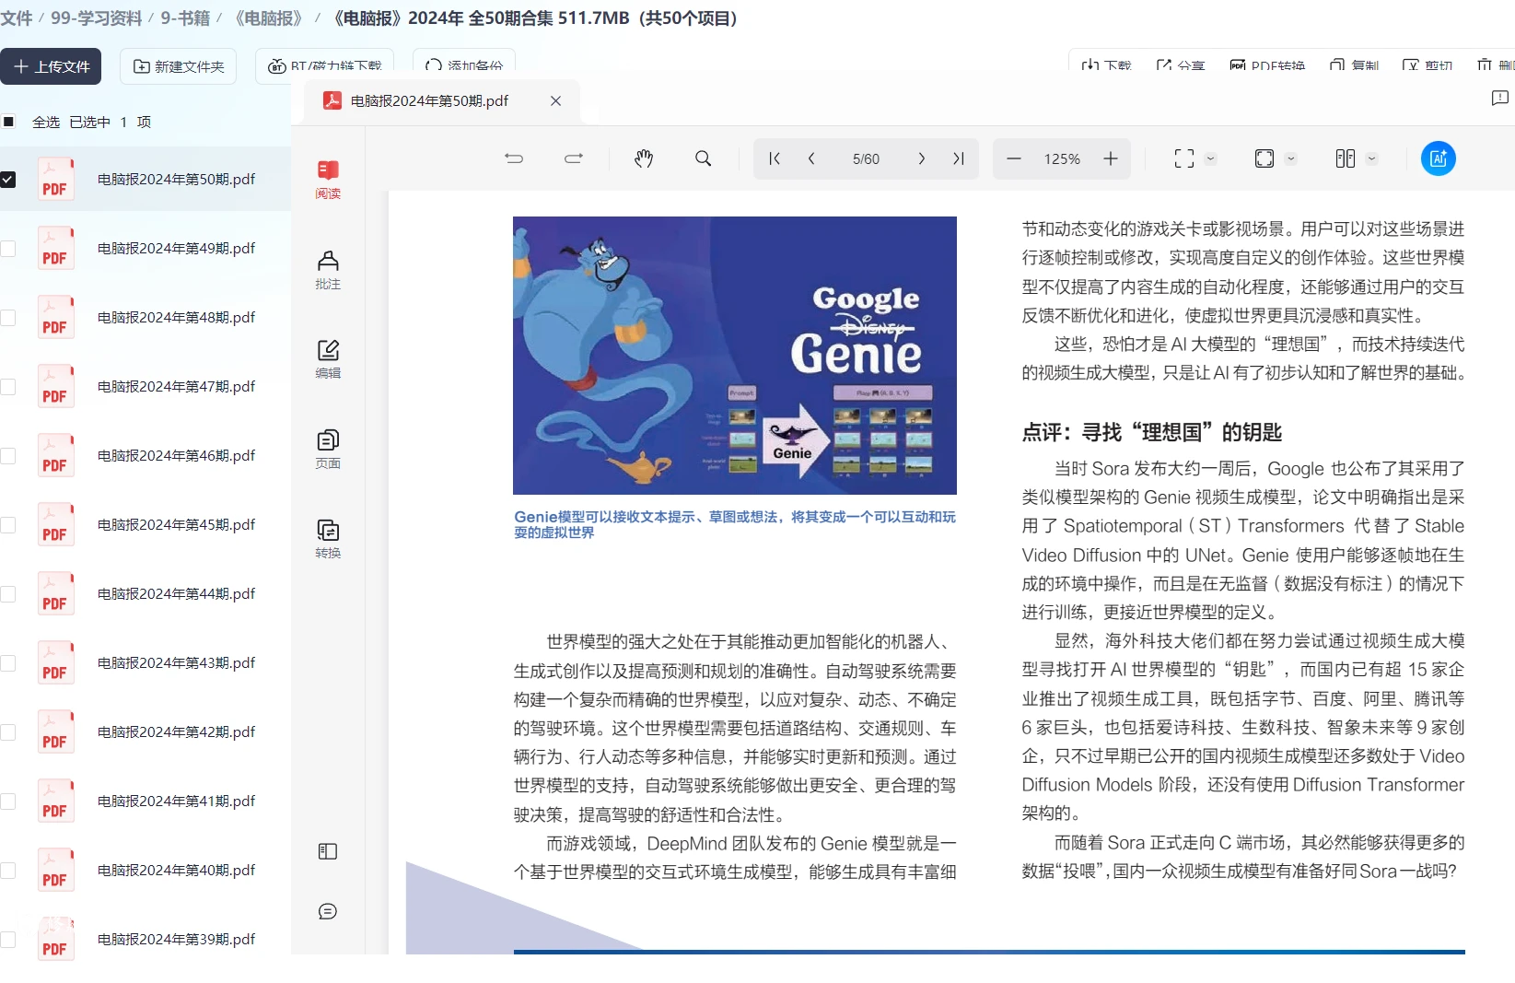Open the chat bubble icon in sidebar
The height and width of the screenshot is (983, 1515).
click(328, 911)
